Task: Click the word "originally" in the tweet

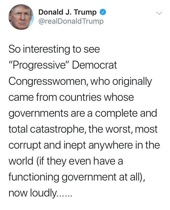Action: click(x=132, y=81)
